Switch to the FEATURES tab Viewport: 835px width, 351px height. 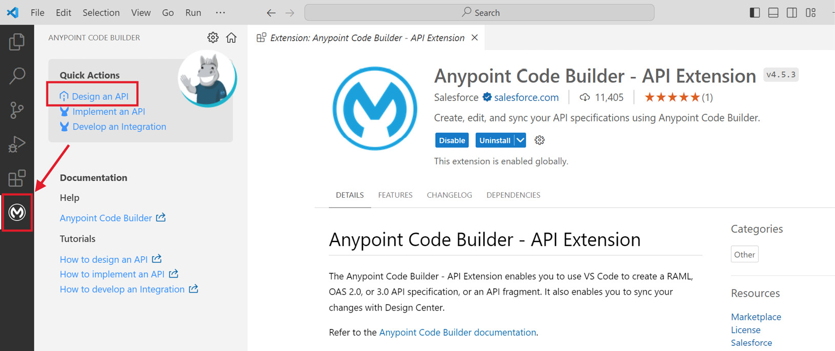click(395, 195)
